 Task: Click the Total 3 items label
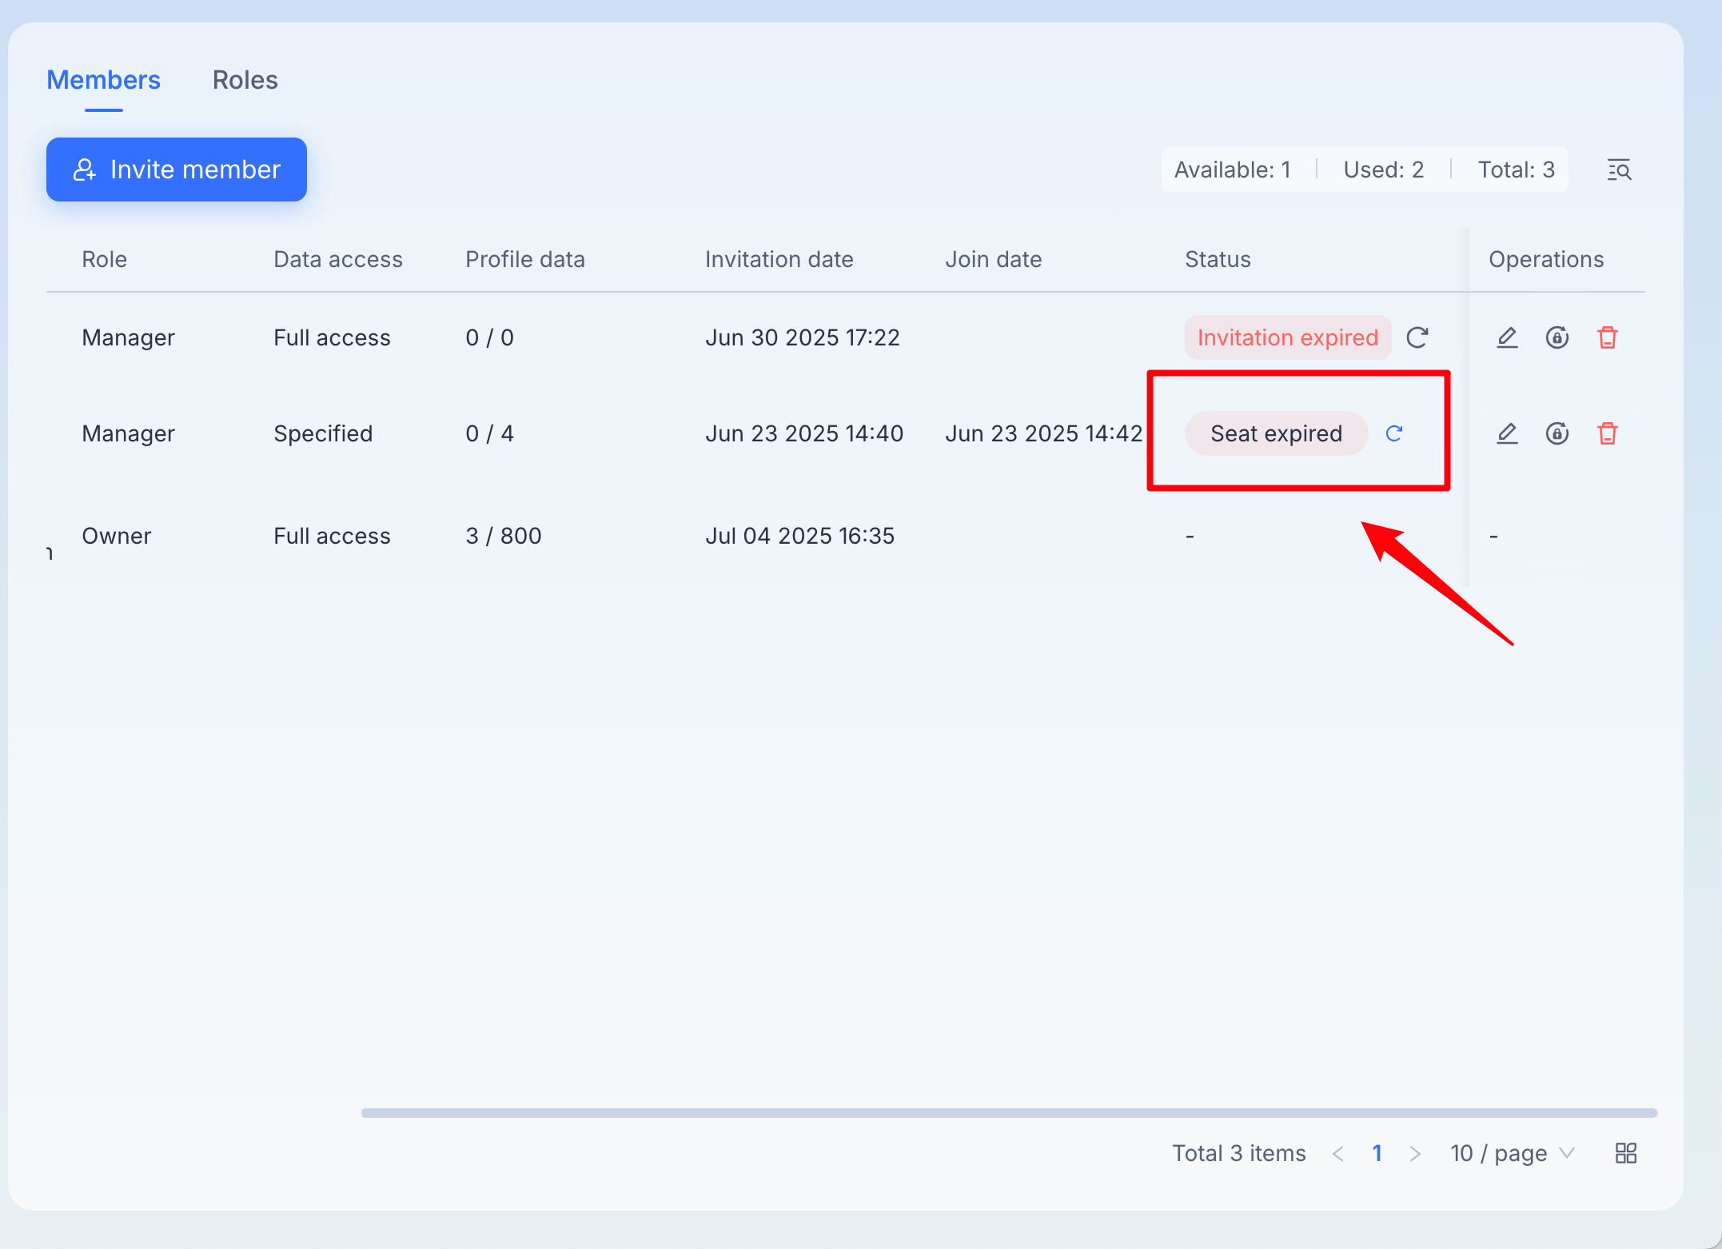click(1239, 1153)
